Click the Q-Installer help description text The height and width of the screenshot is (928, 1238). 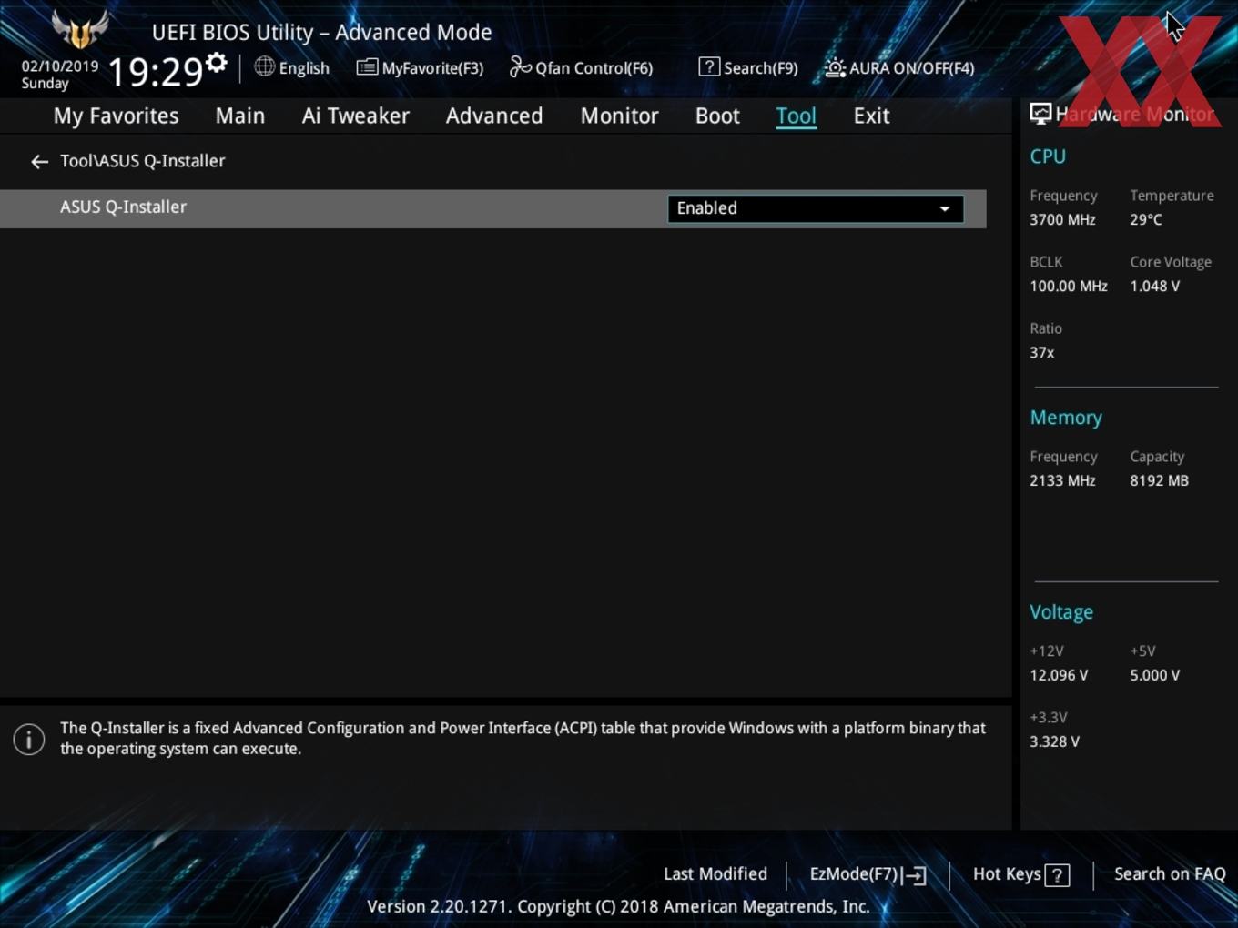pos(523,738)
